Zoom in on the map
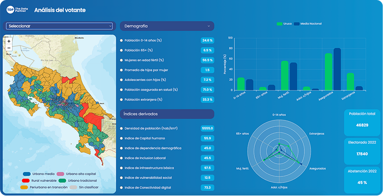The image size is (383, 196). point(9,41)
